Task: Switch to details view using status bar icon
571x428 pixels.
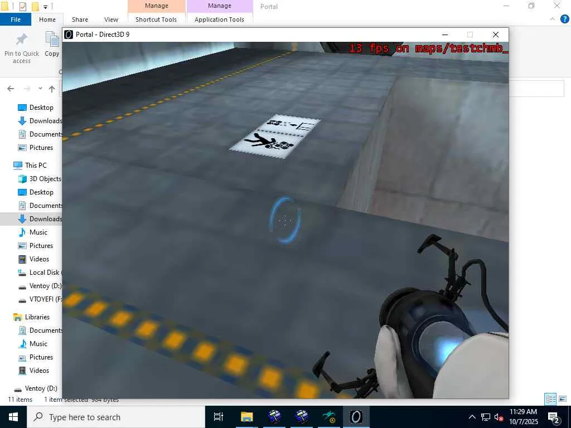Action: 550,399
